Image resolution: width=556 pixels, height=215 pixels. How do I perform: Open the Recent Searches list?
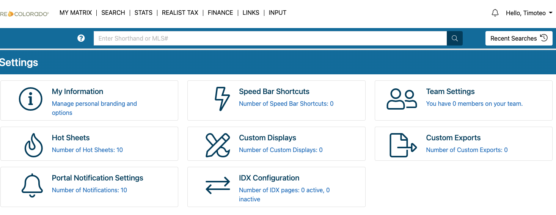pos(518,38)
